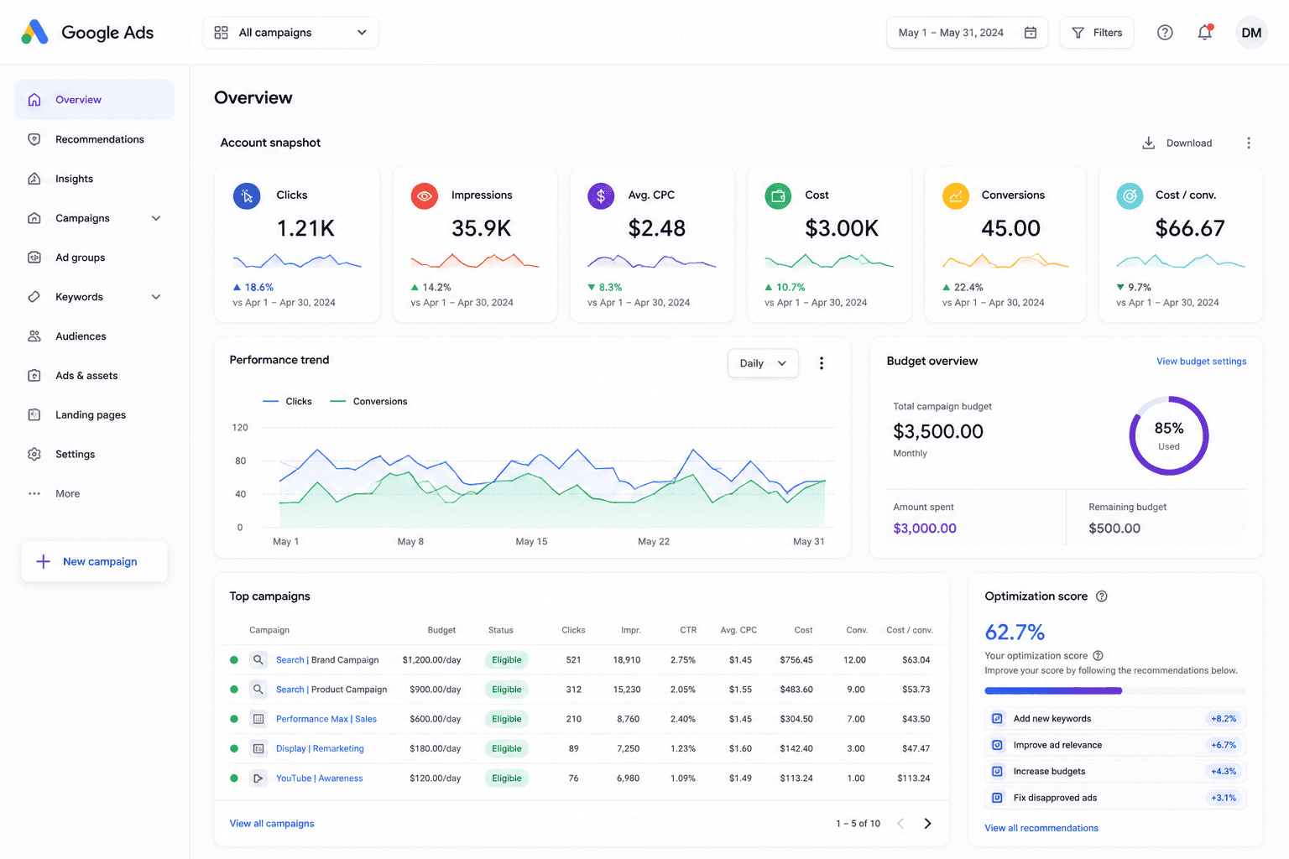This screenshot has width=1289, height=859.
Task: Click the Cost / conv. target icon
Action: coord(1130,196)
